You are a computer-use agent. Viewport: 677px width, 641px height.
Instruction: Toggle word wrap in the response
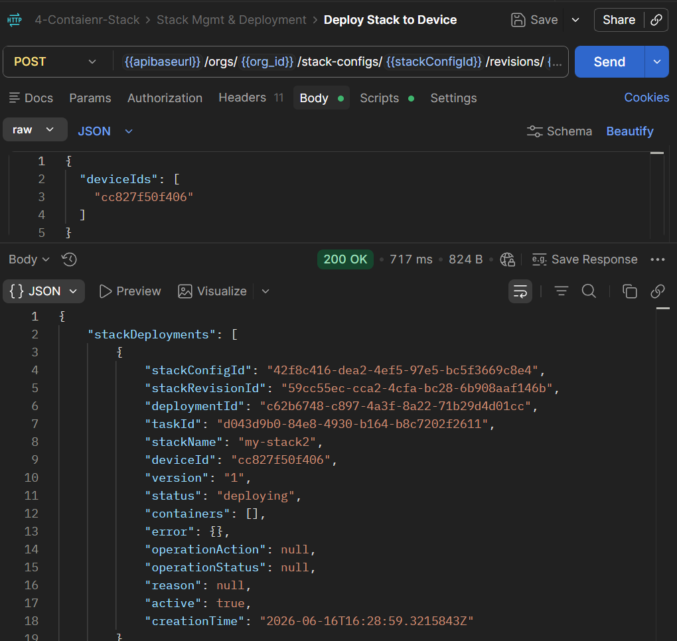click(520, 291)
